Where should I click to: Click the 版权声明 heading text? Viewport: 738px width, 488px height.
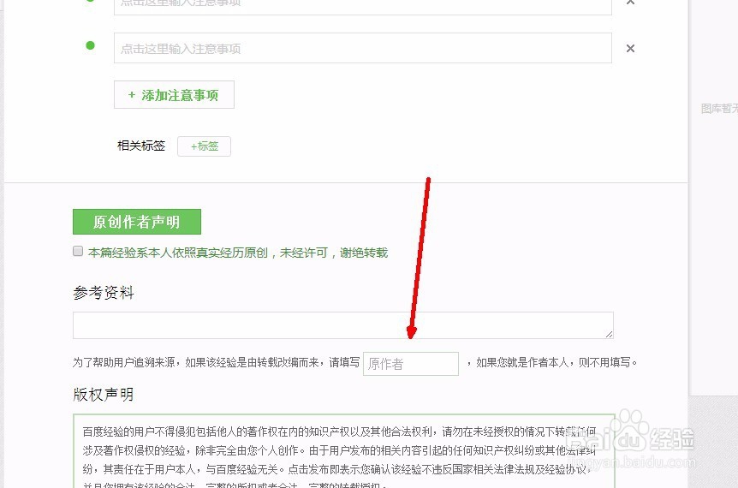(x=103, y=395)
